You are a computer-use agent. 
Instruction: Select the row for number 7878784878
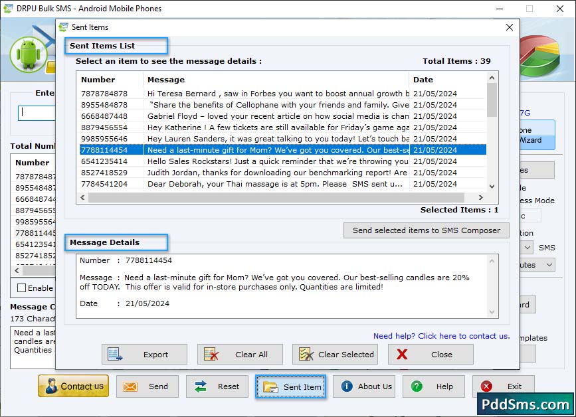coord(283,94)
